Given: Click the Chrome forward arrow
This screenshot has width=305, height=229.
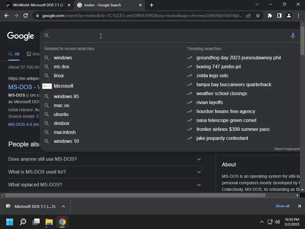Looking at the screenshot, I should coord(16,16).
